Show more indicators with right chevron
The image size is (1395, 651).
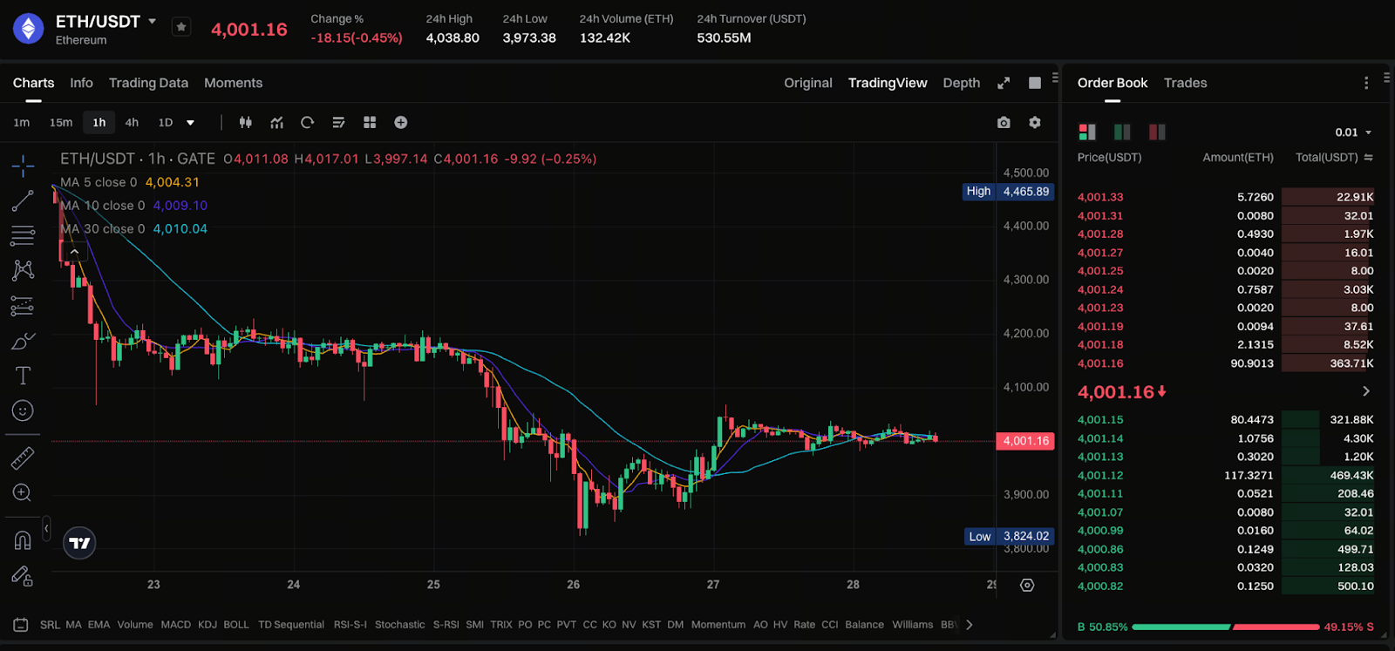(969, 625)
